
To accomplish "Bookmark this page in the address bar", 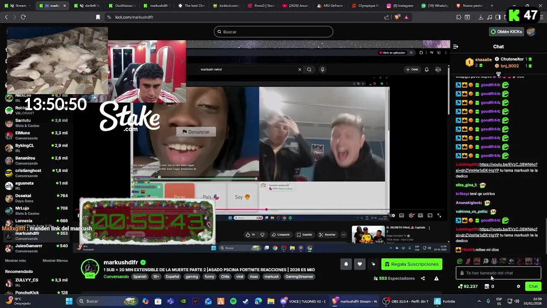I will (x=98, y=17).
